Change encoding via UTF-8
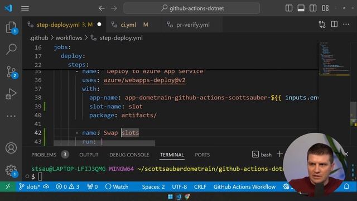This screenshot has height=201, width=357. click(180, 186)
